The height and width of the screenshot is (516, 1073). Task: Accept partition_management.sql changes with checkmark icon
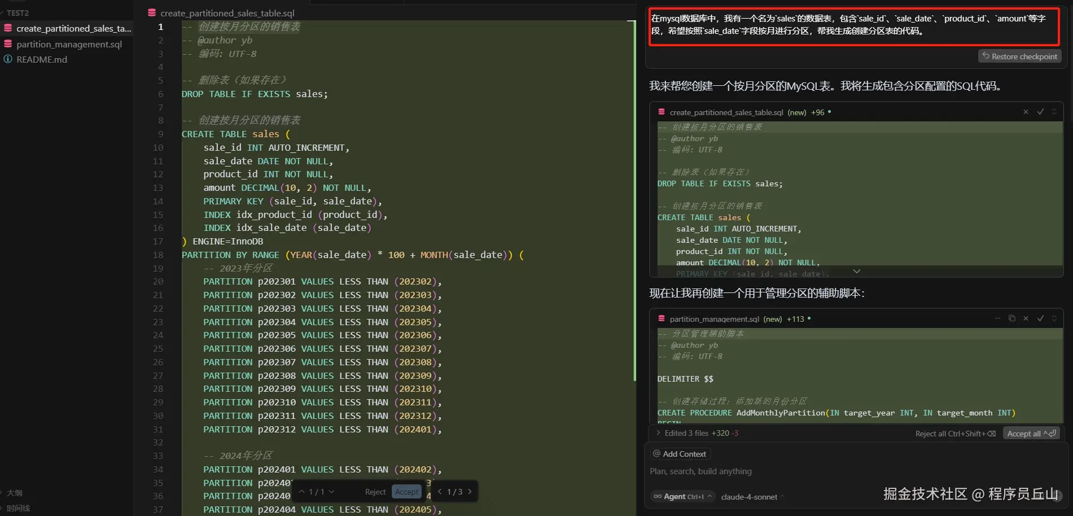pyautogui.click(x=1040, y=318)
